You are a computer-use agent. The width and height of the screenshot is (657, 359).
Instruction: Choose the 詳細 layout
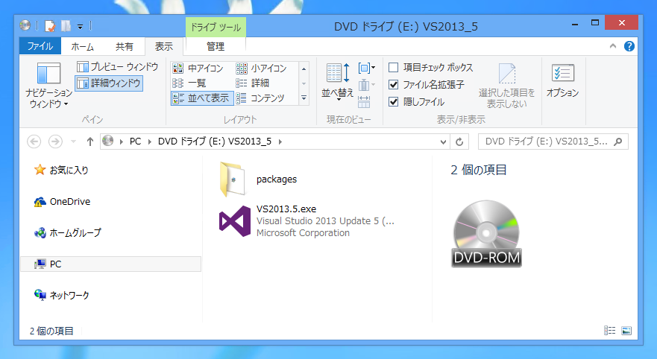pos(253,83)
